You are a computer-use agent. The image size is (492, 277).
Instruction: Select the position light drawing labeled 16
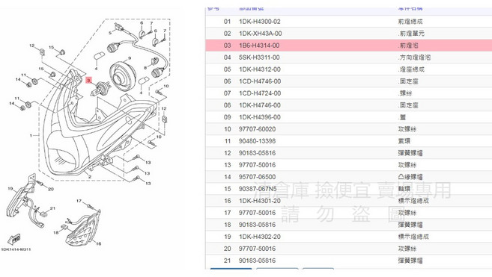pos(82,228)
